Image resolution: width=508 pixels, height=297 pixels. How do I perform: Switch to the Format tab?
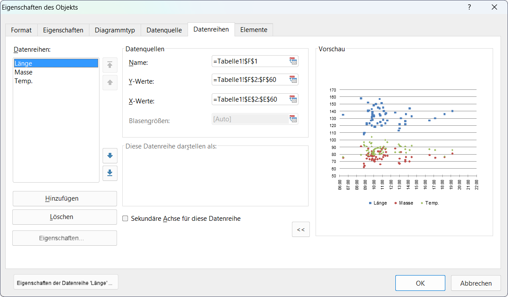point(21,30)
